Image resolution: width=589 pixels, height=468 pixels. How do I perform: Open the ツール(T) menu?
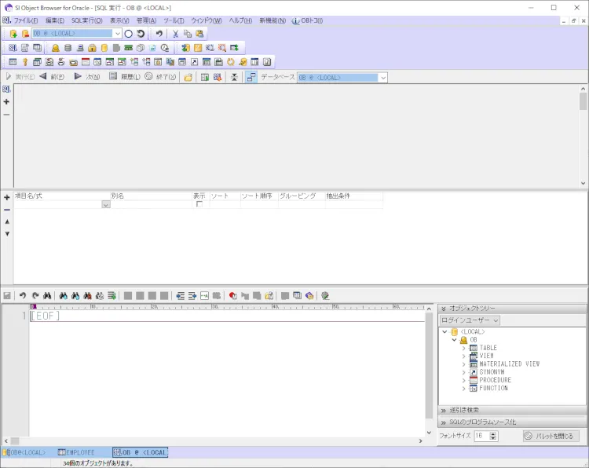coord(174,20)
